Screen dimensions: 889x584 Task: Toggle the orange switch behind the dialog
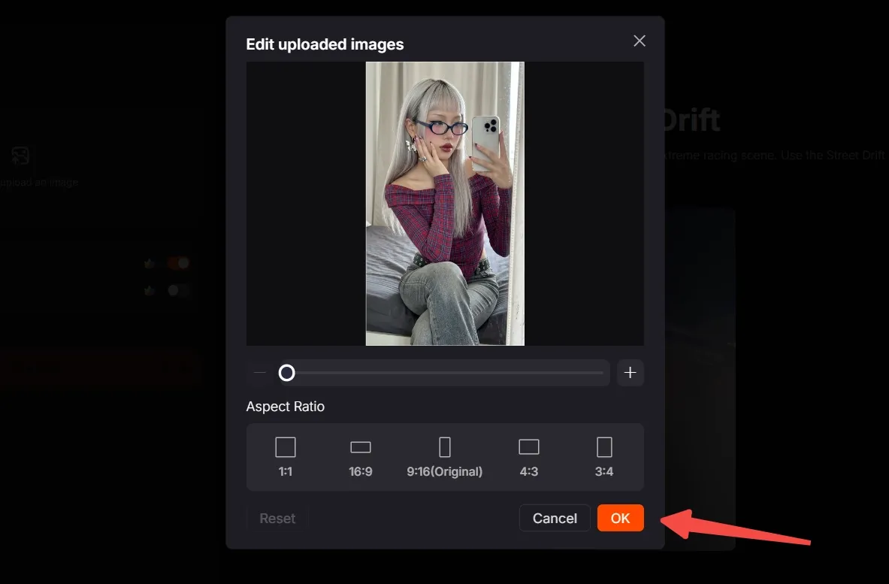click(178, 263)
